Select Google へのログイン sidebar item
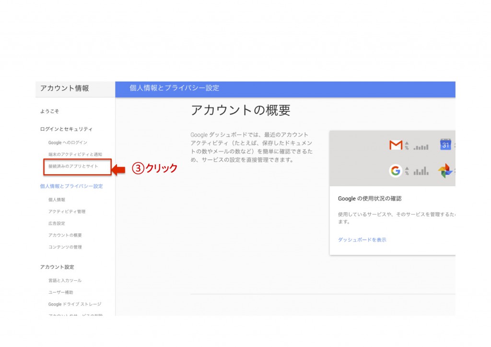Image resolution: width=491 pixels, height=347 pixels. 68,143
